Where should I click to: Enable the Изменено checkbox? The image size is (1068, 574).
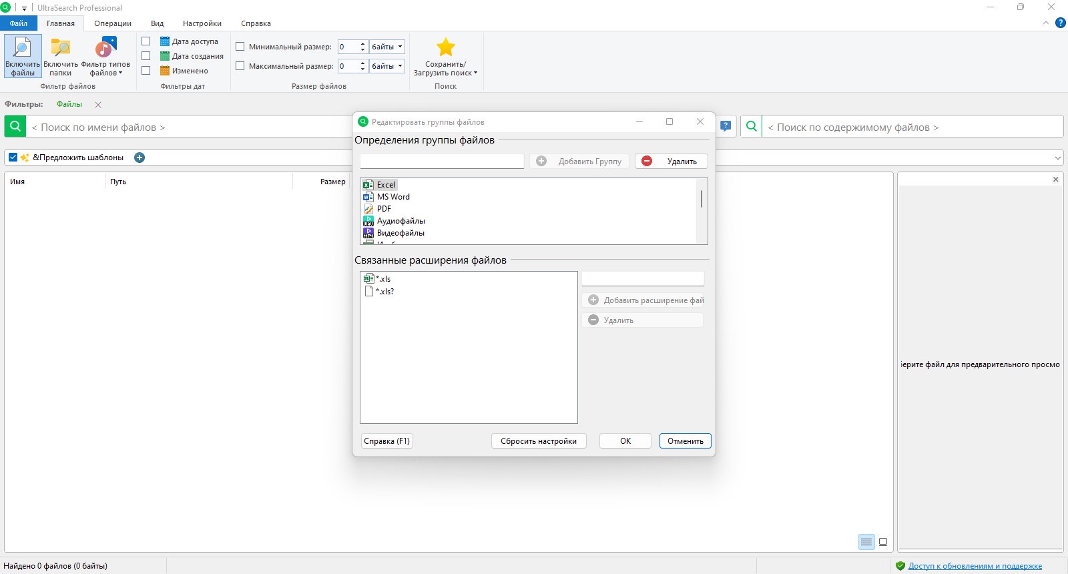click(x=146, y=71)
